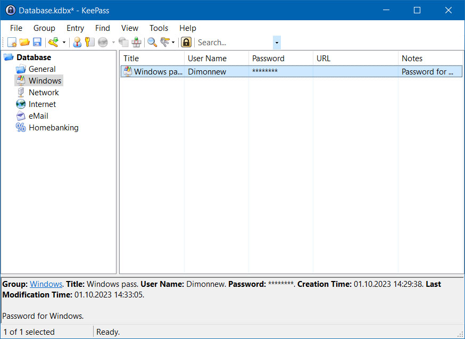The image size is (465, 339).
Task: Minimize the KeePass window
Action: click(386, 10)
